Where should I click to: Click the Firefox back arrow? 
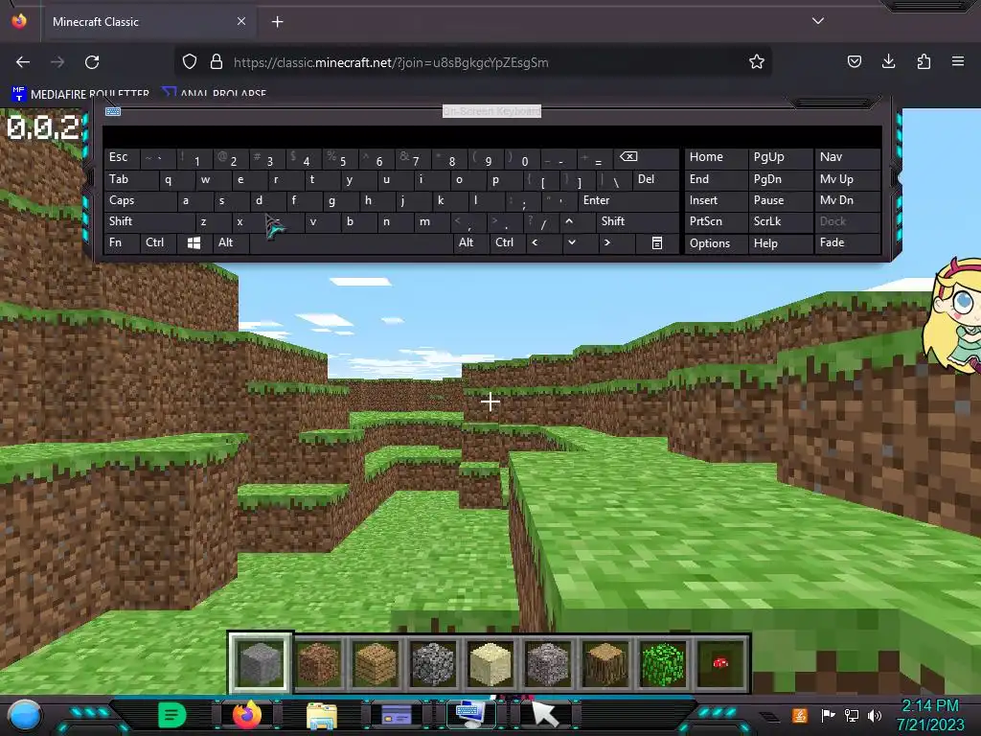coord(23,62)
